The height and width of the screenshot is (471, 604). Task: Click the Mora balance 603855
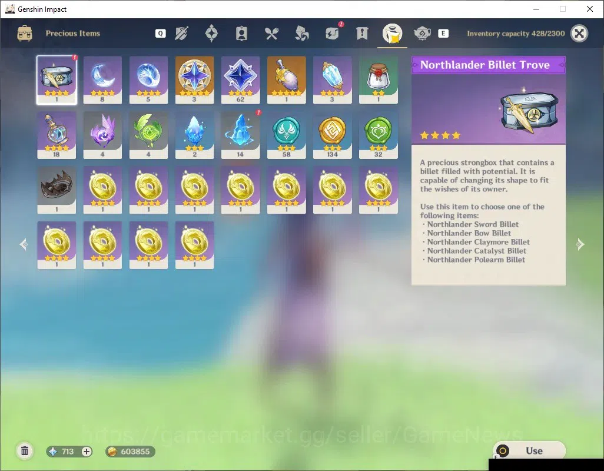(130, 452)
